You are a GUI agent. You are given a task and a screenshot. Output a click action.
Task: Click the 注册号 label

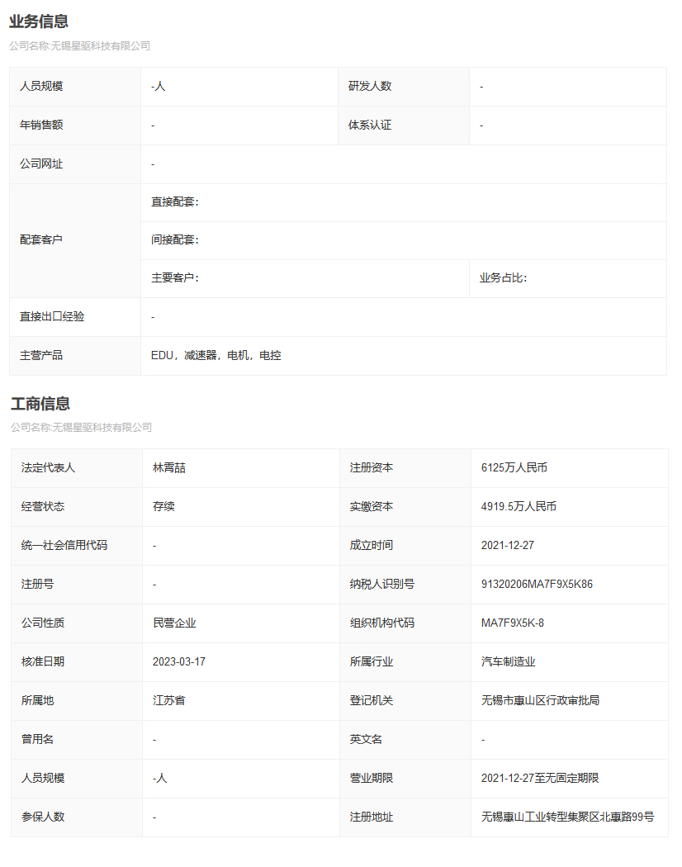[38, 584]
